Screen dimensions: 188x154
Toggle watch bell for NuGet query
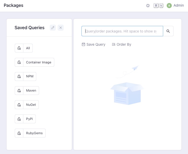(x=19, y=105)
